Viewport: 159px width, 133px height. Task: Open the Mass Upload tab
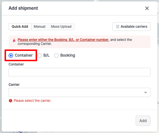point(61,27)
